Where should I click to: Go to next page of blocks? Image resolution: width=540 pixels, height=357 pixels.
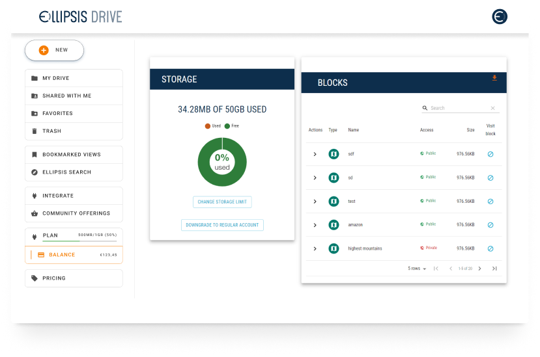click(479, 269)
